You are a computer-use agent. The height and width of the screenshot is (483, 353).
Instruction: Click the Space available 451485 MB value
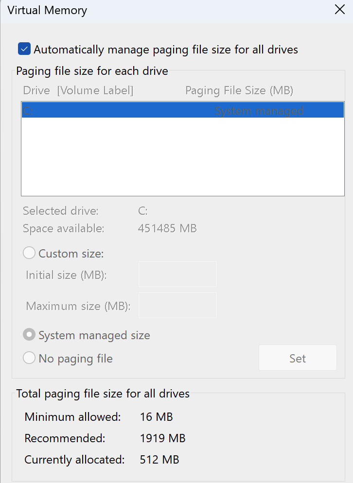pos(167,228)
